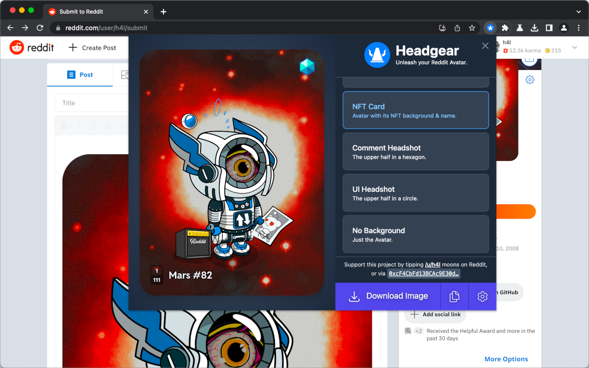Open the browser share icon in address bar
The height and width of the screenshot is (368, 589).
(x=457, y=28)
